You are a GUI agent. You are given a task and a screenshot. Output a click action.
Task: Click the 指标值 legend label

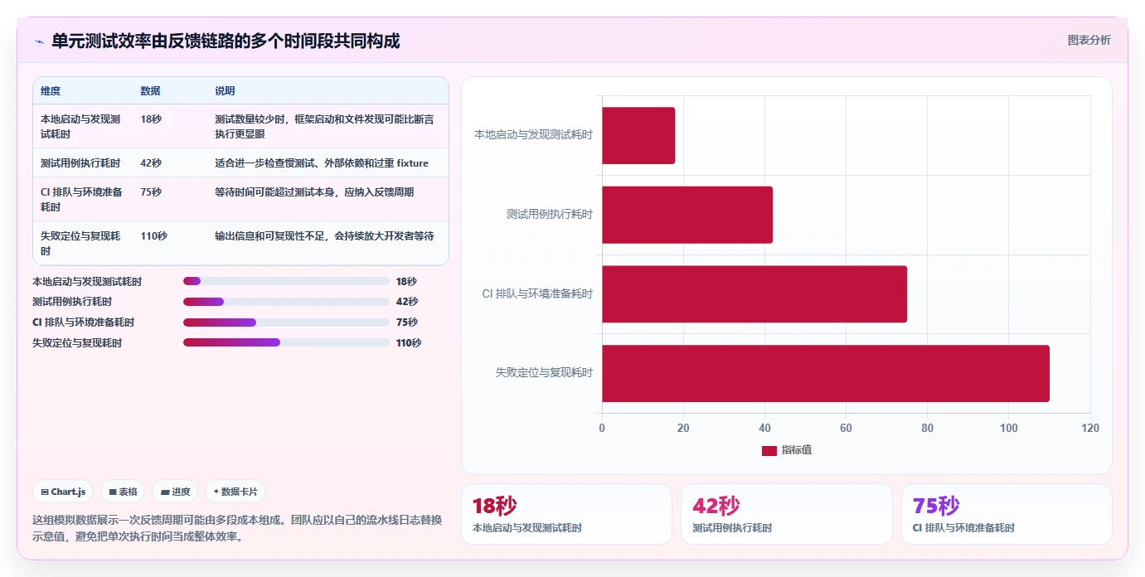(796, 450)
